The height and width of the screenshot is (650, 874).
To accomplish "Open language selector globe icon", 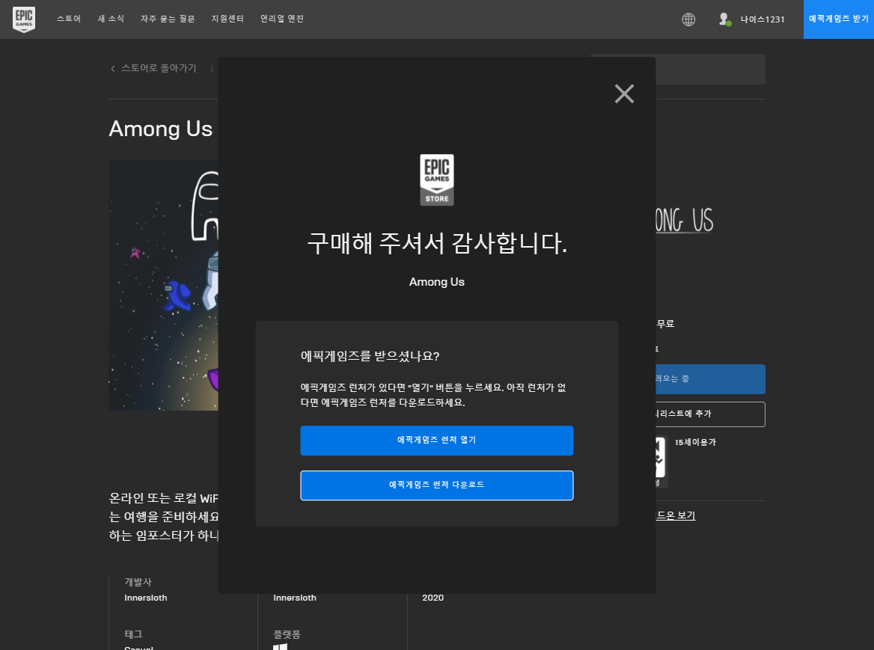I will pos(688,19).
